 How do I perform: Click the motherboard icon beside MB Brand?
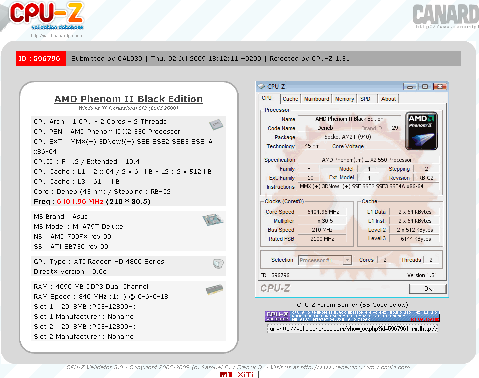tap(213, 220)
